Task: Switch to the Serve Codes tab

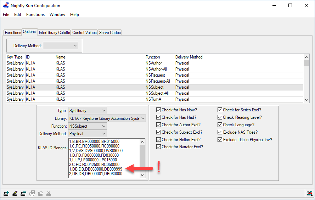Action: pos(110,33)
